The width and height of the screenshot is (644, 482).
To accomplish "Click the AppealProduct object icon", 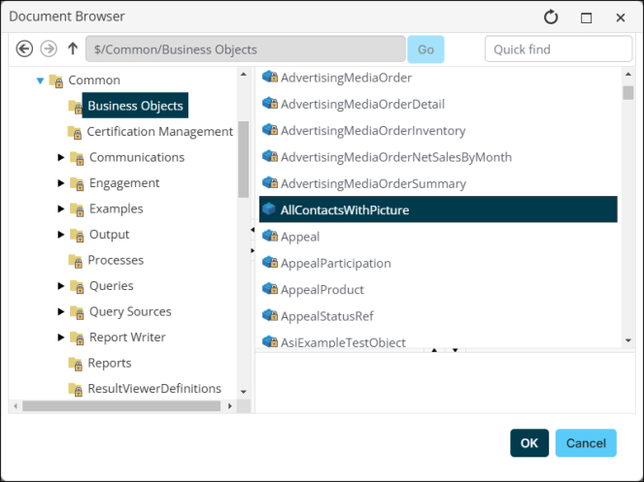I will point(270,289).
